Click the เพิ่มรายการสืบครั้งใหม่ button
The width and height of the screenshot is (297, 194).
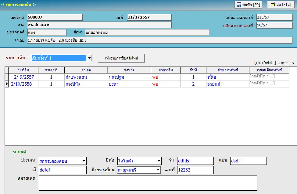tap(121, 58)
